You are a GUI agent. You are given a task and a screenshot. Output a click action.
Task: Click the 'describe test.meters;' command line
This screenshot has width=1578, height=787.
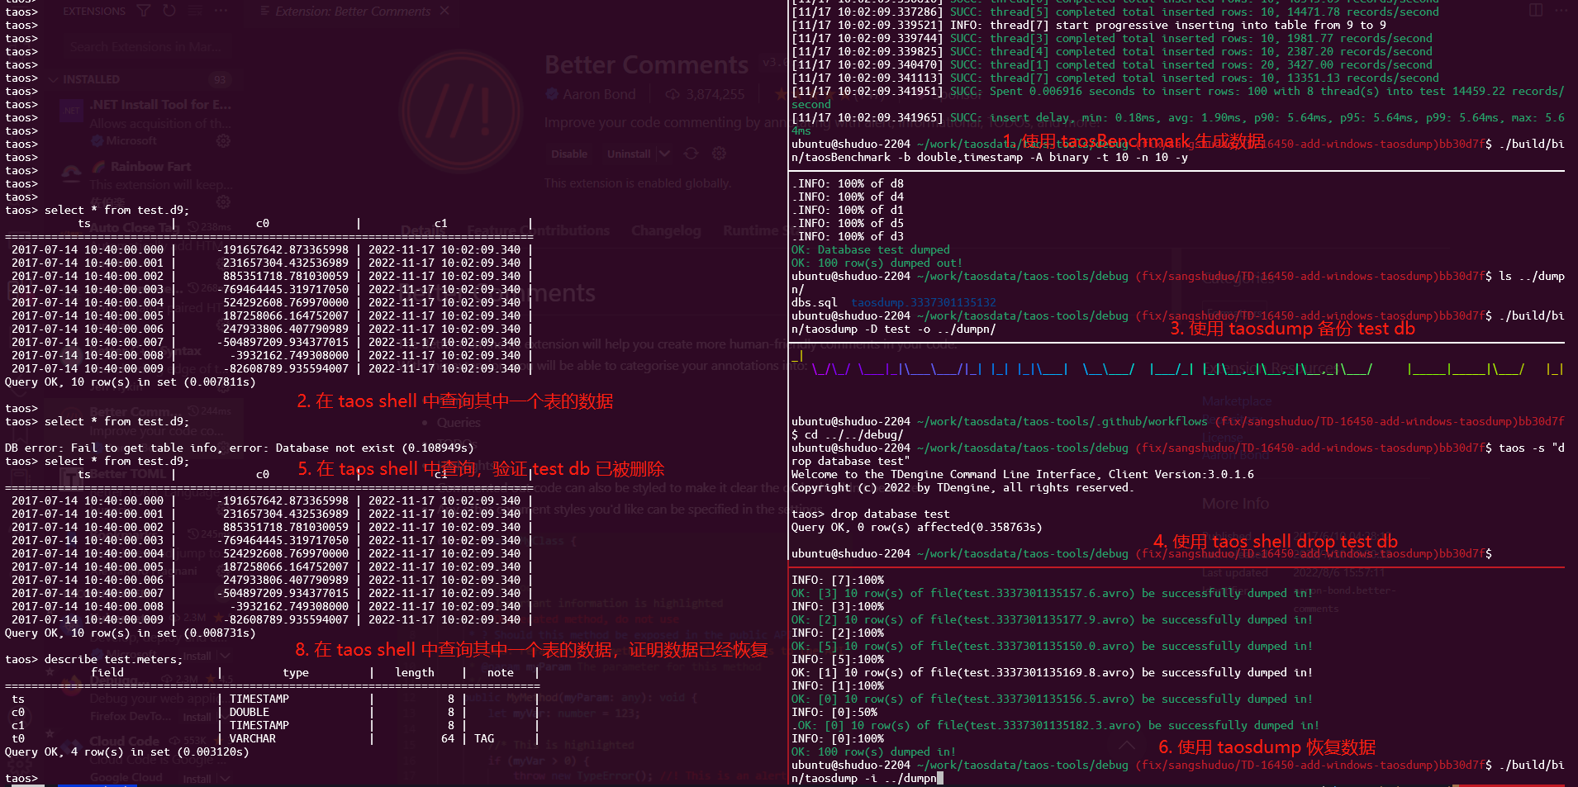coord(114,660)
